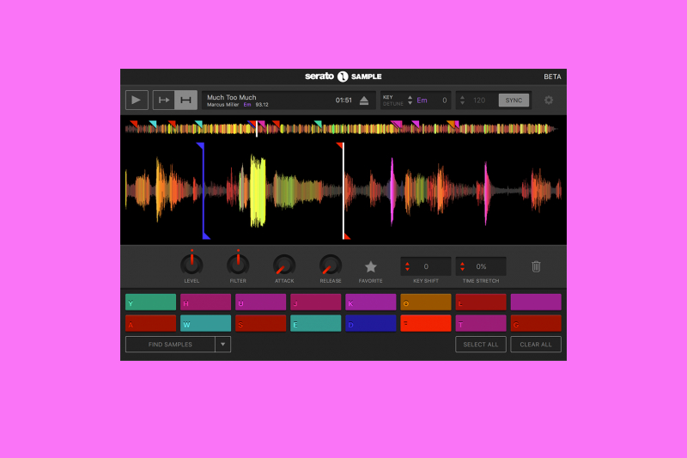This screenshot has width=687, height=458.
Task: Click the track title Much Too Much
Action: click(x=231, y=97)
